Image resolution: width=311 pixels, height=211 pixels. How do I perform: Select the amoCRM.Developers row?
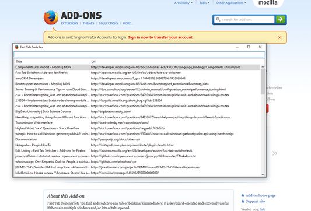click(x=137, y=78)
